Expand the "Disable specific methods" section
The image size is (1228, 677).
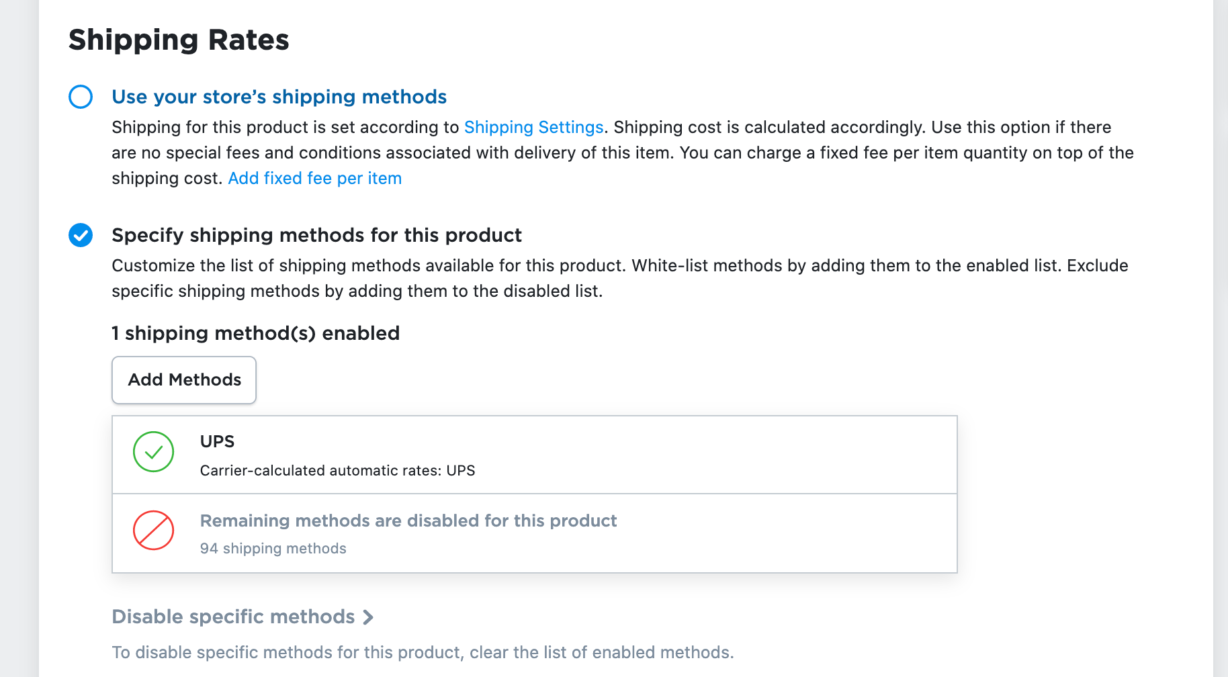click(x=233, y=617)
